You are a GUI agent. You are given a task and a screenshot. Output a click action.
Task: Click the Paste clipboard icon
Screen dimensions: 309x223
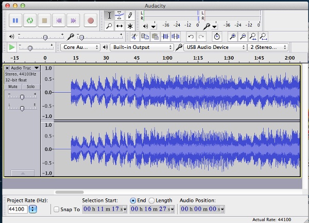tap(155, 37)
